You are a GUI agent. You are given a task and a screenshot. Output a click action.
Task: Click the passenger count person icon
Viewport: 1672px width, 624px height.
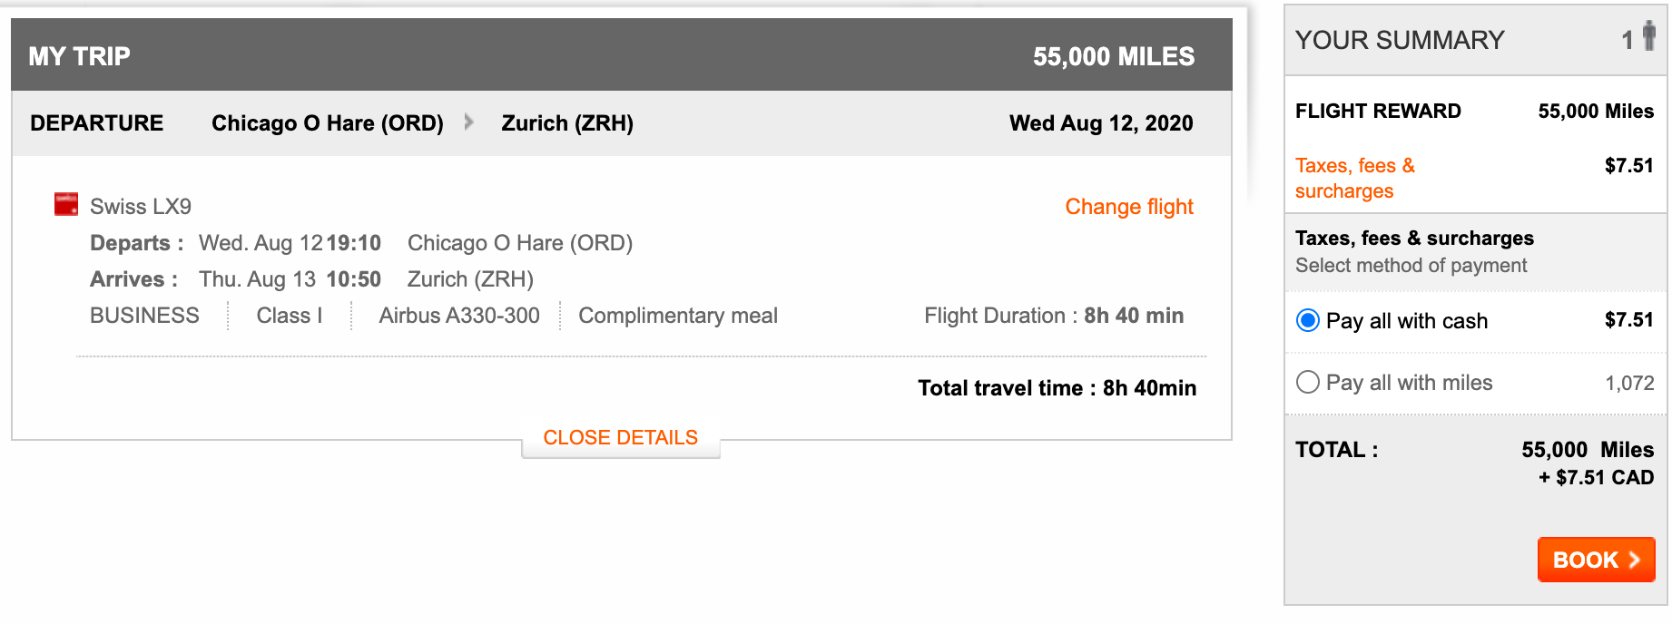tap(1648, 37)
